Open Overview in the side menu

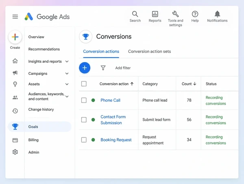point(36,37)
